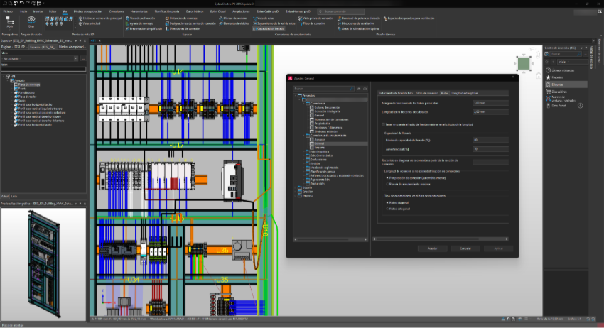Click the export icon next to settings search
The image size is (604, 328).
pos(365,89)
